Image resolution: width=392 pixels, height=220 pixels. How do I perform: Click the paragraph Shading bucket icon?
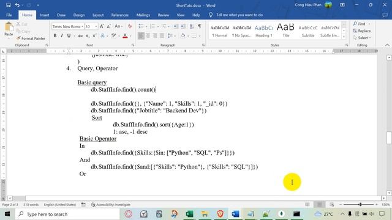[x=183, y=36]
